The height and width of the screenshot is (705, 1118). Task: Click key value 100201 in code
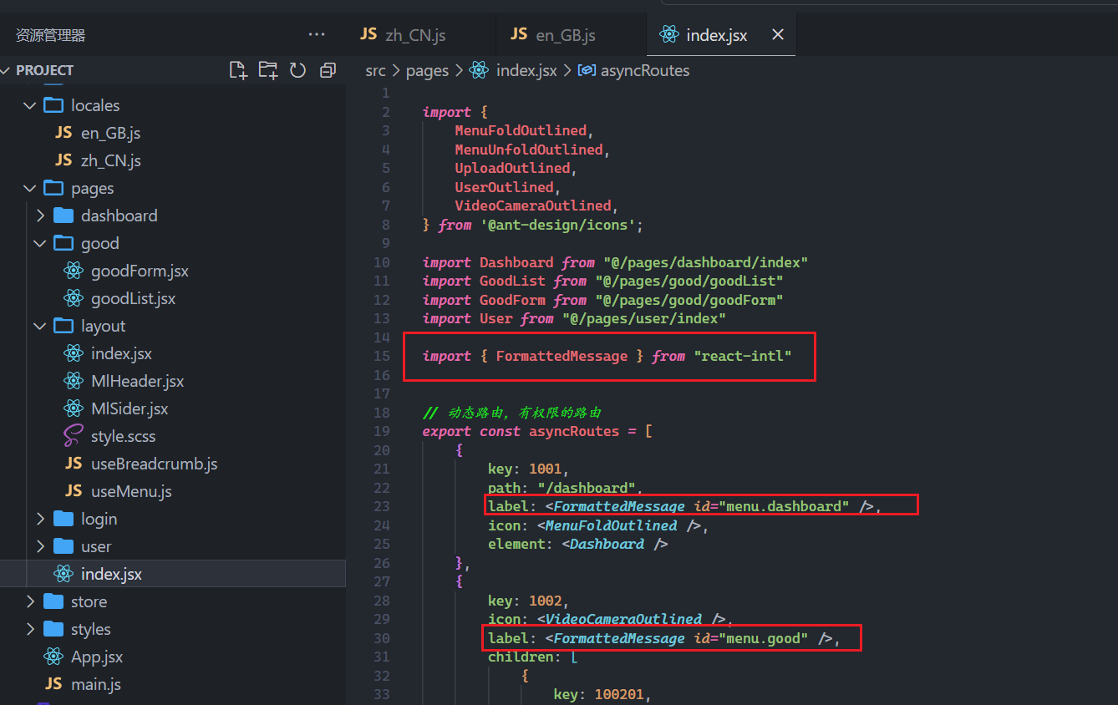[x=618, y=695]
